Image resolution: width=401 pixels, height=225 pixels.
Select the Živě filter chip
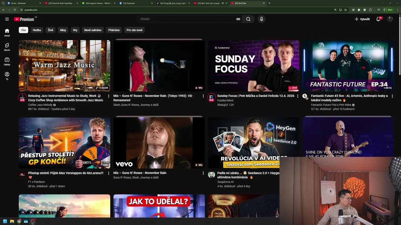point(50,30)
